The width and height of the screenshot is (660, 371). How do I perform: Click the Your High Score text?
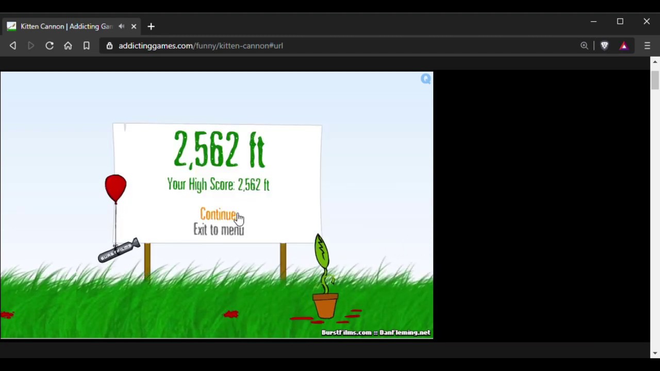(x=218, y=184)
